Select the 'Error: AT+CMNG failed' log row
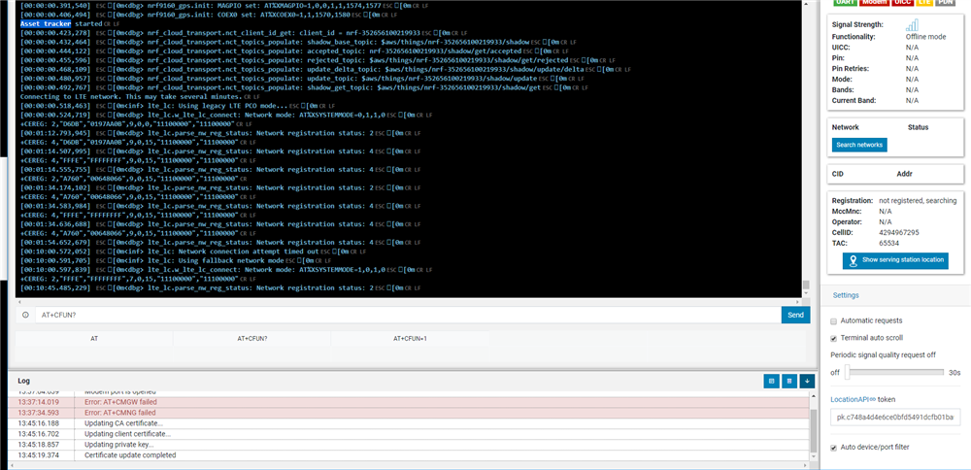The width and height of the screenshot is (971, 470). [x=408, y=413]
